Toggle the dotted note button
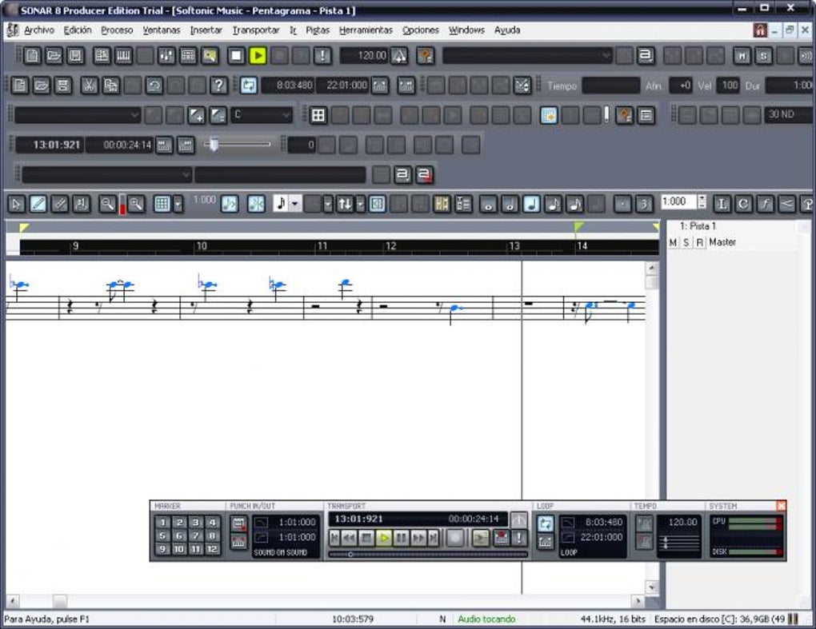The width and height of the screenshot is (816, 629). click(x=622, y=204)
